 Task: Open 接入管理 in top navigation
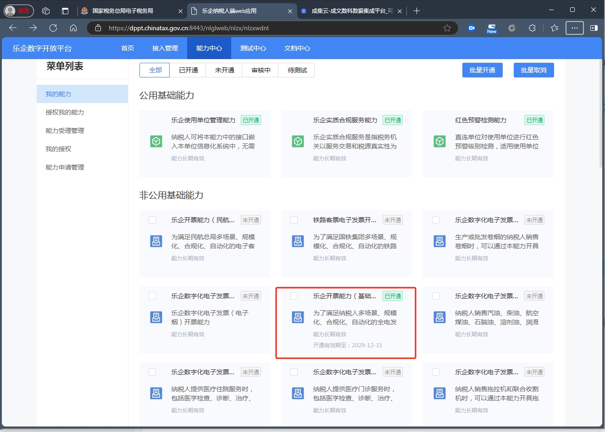pyautogui.click(x=165, y=48)
